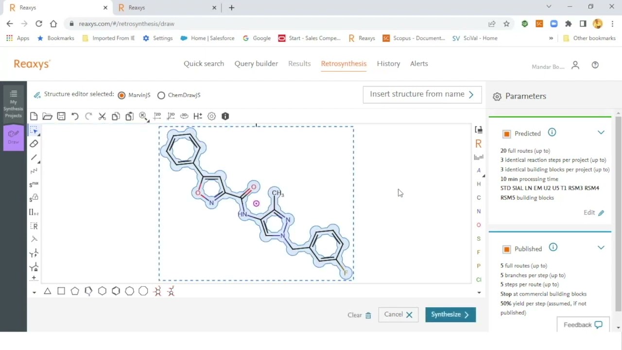Select the single bond drawing tool

tap(34, 157)
